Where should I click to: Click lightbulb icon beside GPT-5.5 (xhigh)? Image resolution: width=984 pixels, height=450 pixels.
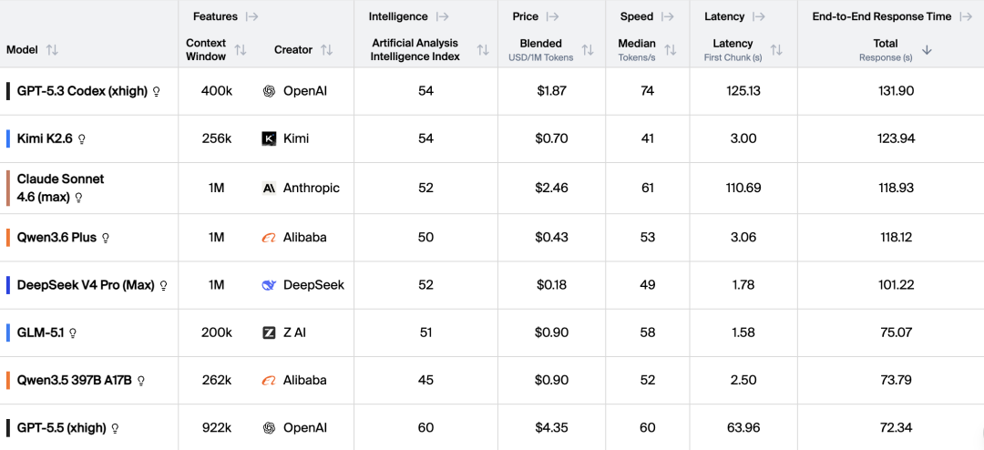click(x=115, y=428)
